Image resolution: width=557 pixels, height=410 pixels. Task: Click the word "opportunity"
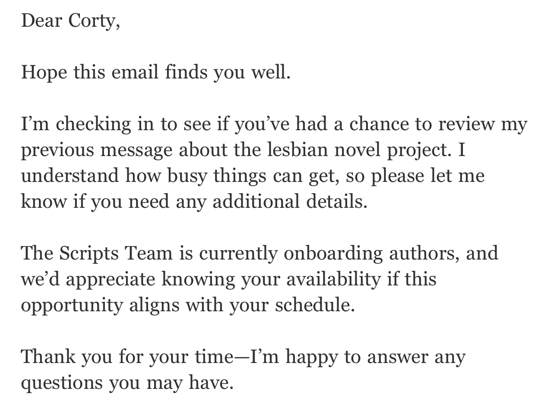click(72, 305)
